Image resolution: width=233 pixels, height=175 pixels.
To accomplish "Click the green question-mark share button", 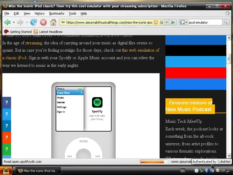I will pyautogui.click(x=6, y=149).
